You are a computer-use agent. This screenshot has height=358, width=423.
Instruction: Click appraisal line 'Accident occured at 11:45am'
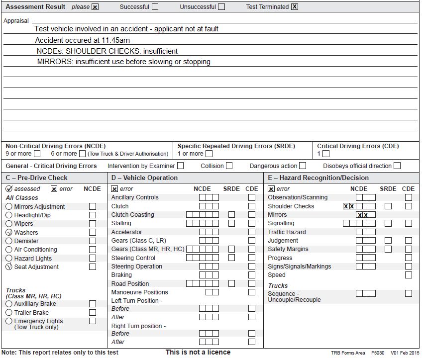pos(82,40)
